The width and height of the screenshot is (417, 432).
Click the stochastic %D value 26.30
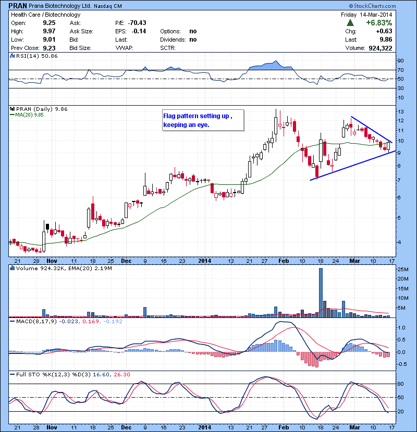121,375
